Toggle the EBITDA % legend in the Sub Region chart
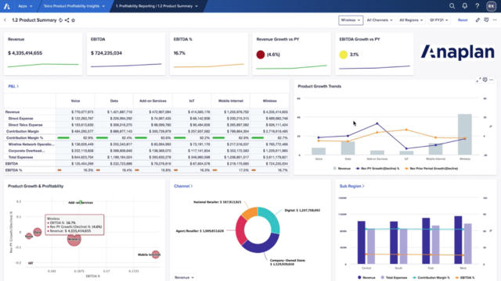 465,278
